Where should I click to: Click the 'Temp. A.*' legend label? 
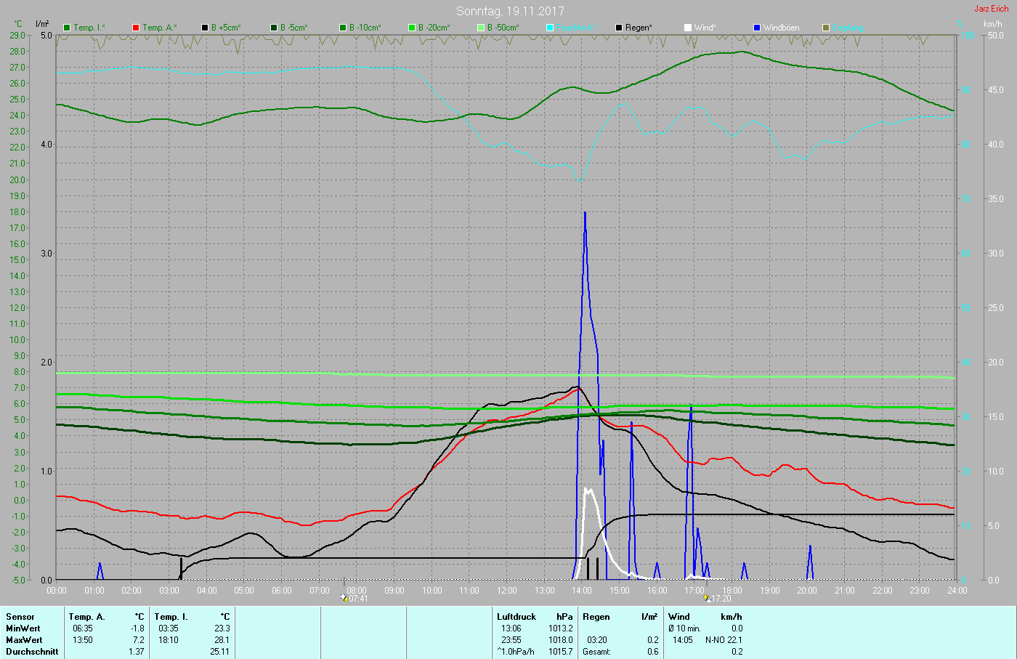pos(159,28)
